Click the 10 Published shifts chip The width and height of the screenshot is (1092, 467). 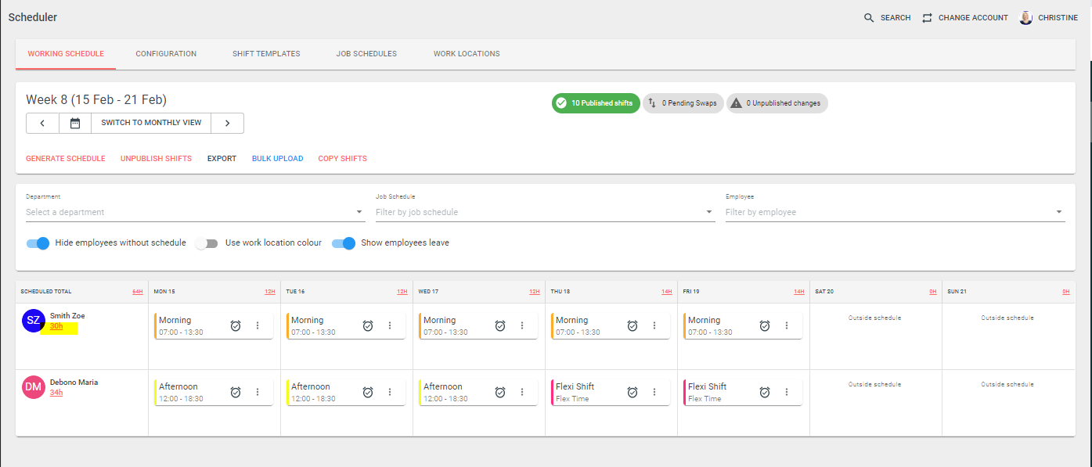coord(596,103)
